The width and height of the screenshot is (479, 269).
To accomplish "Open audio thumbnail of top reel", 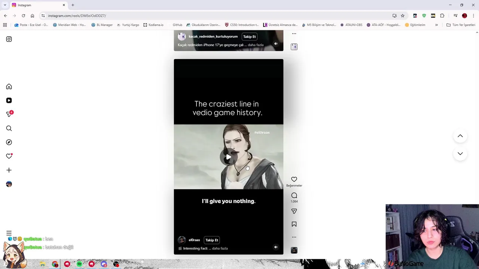I will (294, 47).
